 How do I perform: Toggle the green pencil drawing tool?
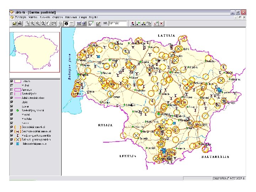point(91,23)
